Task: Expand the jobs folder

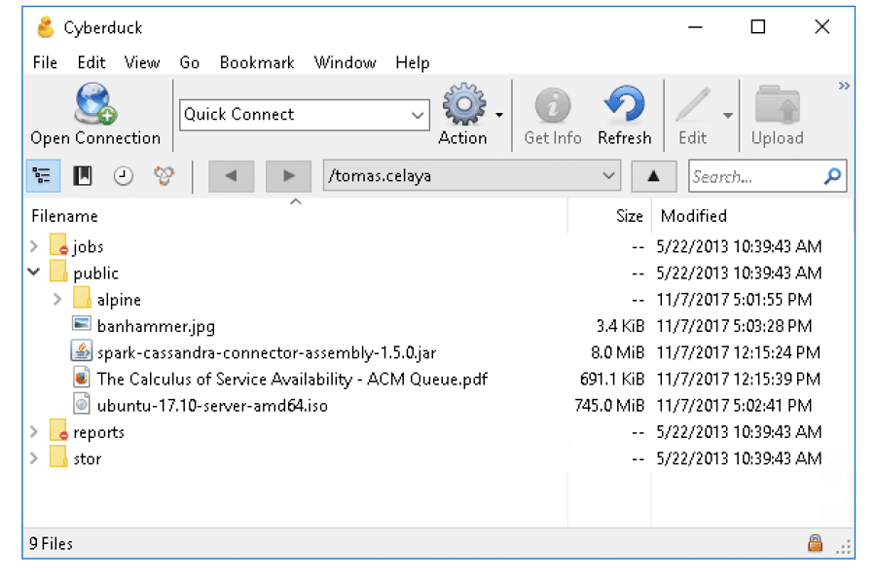Action: [34, 245]
